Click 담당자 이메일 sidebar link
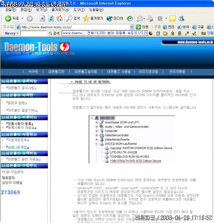Screen dimensions: 214x223 point(12,183)
